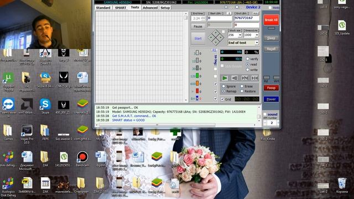
Task: Click the Recall button
Action: (271, 49)
